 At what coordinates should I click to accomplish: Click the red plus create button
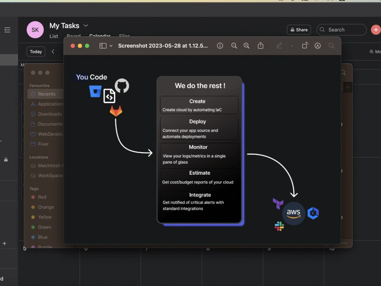click(x=376, y=30)
